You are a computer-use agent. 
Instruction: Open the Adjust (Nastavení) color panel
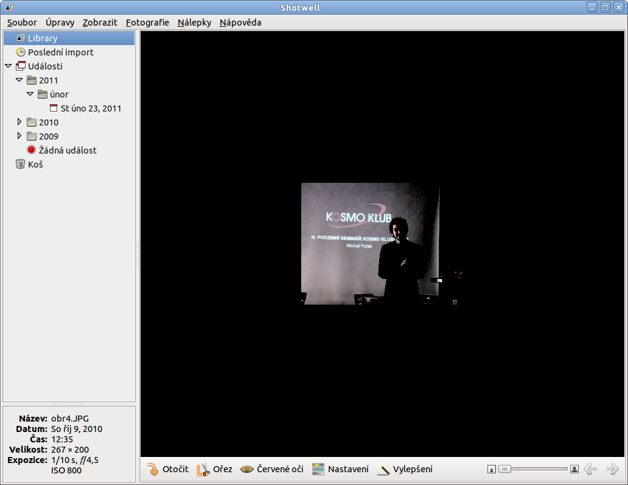click(318, 469)
